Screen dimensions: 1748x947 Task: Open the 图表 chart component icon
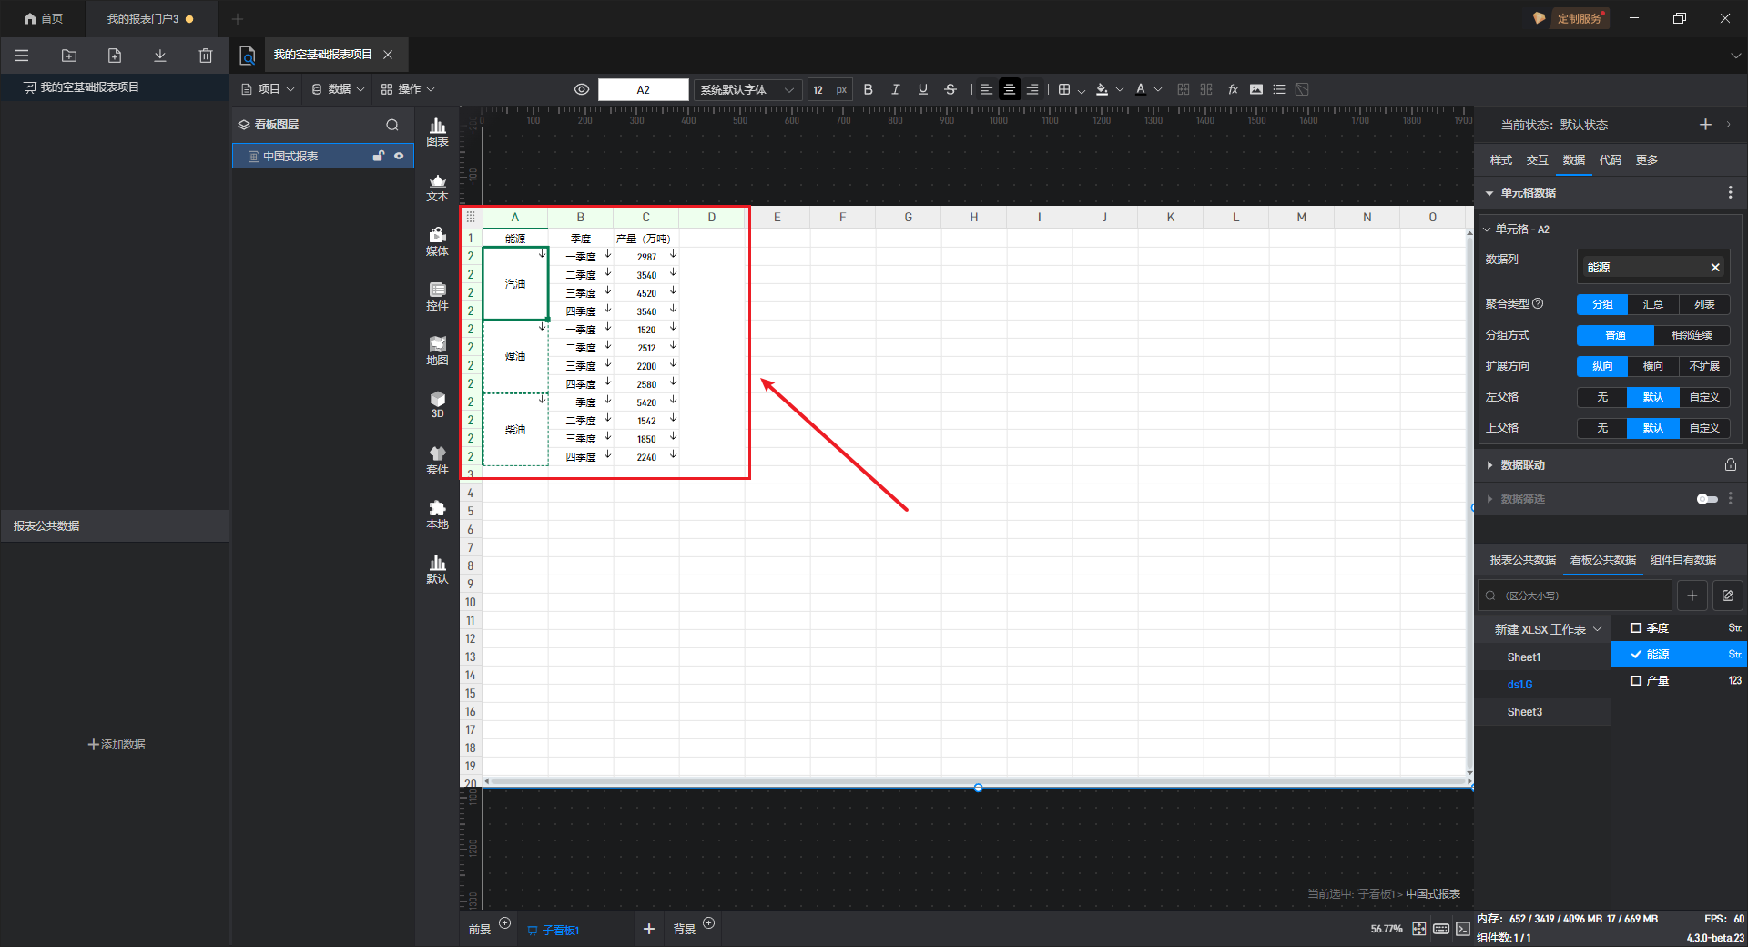pyautogui.click(x=437, y=132)
